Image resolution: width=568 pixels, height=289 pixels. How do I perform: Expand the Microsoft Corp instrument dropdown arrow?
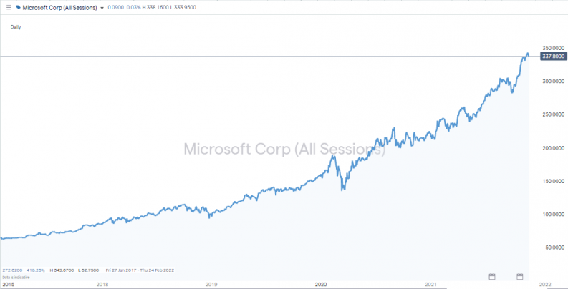(x=102, y=8)
